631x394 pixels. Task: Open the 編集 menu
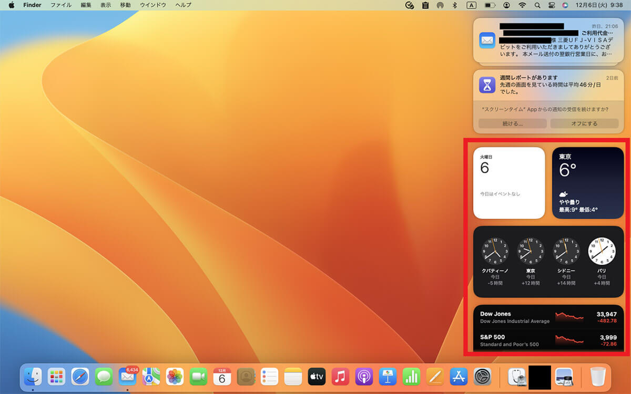tap(86, 5)
